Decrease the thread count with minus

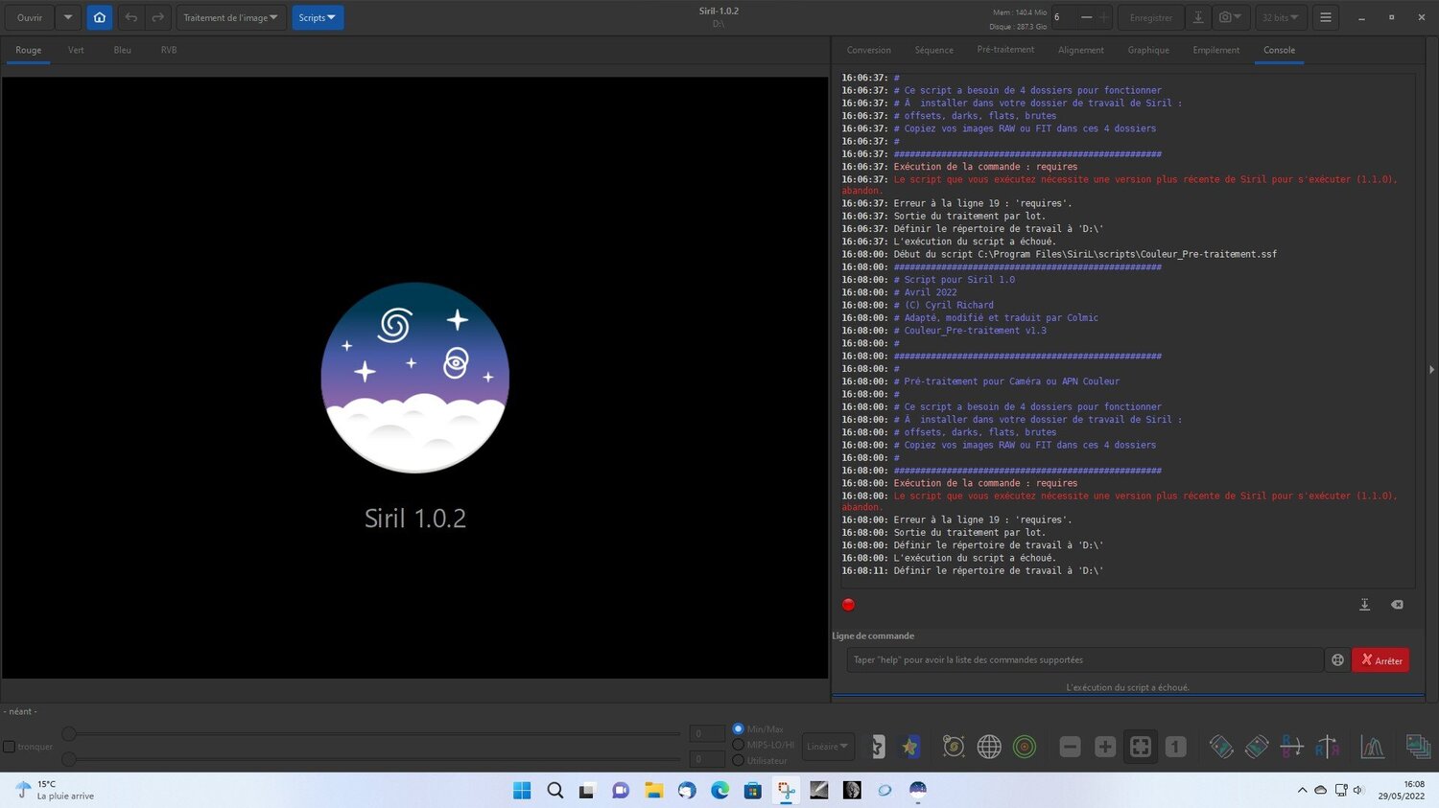(1086, 17)
